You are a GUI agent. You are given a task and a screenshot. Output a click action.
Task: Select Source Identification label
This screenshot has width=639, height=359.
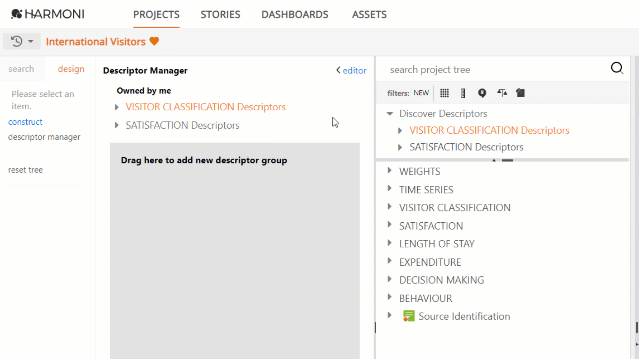coord(464,316)
